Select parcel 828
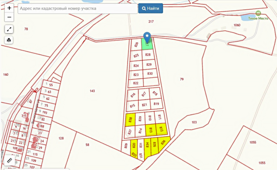 (148, 55)
